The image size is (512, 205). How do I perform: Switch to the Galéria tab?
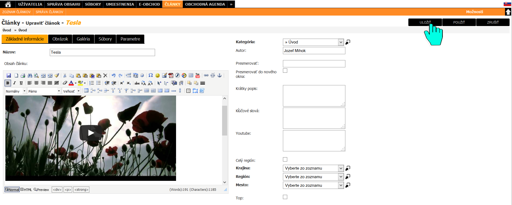[x=83, y=39]
